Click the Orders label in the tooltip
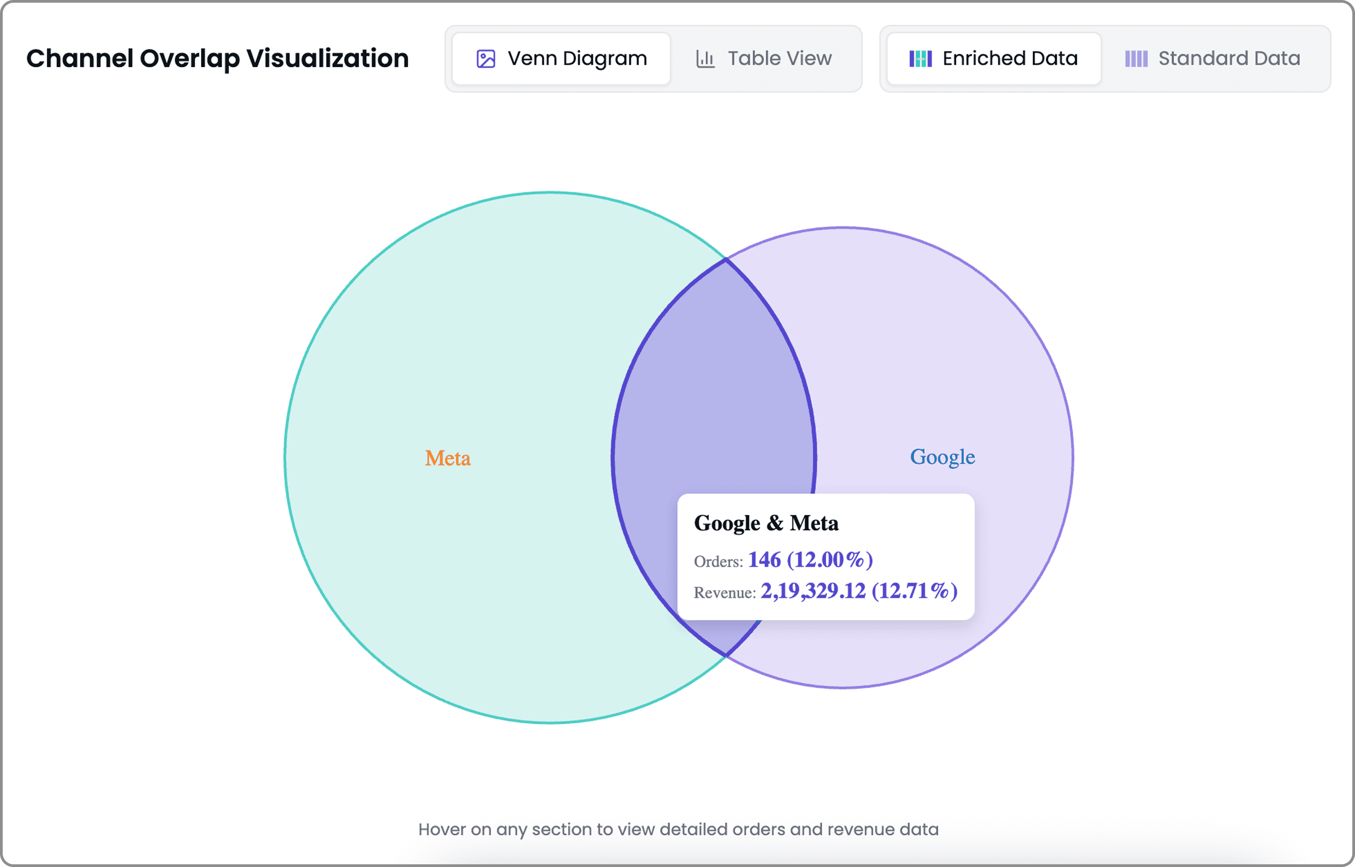Viewport: 1355px width, 867px height. (718, 562)
